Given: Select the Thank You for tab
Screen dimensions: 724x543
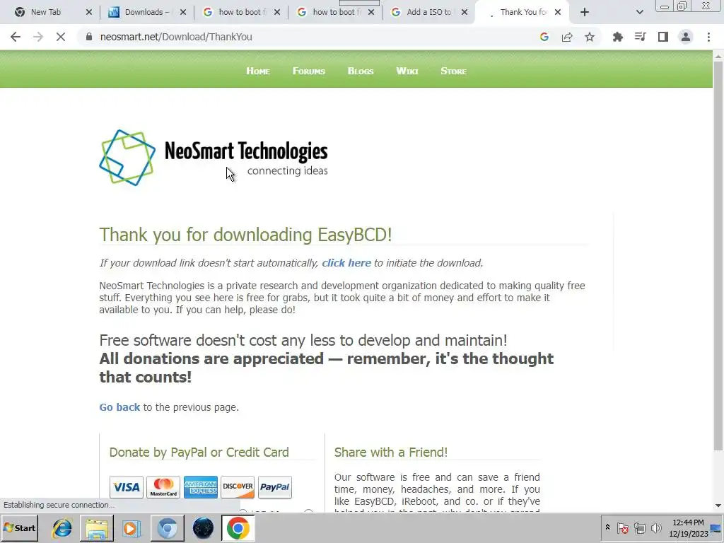Looking at the screenshot, I should (x=523, y=13).
